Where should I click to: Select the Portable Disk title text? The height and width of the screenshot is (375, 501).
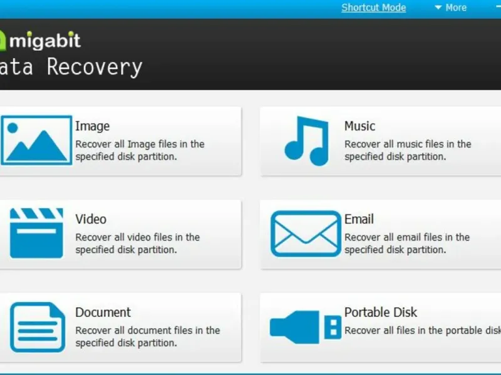point(381,312)
